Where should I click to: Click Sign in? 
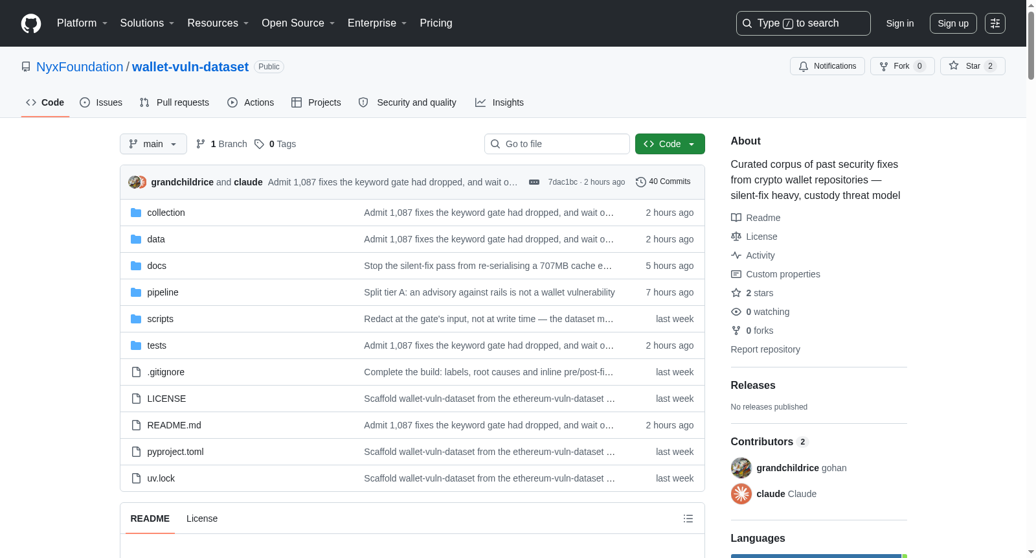pyautogui.click(x=900, y=23)
